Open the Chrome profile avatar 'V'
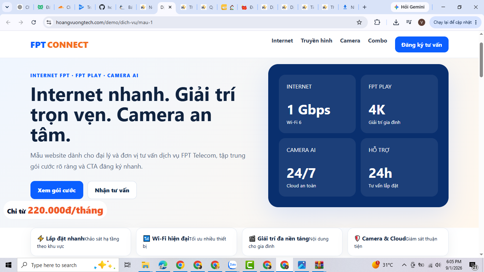 [422, 22]
